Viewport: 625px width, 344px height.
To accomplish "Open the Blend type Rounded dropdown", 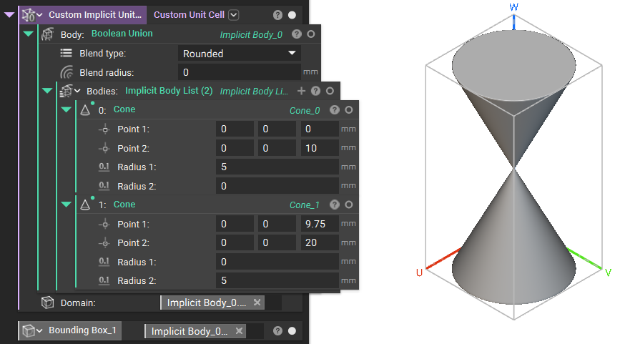I will [x=239, y=54].
